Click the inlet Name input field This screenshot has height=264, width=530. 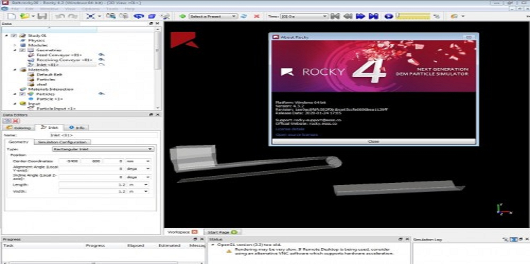(x=103, y=135)
